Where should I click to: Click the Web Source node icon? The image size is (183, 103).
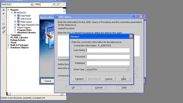pyautogui.click(x=18, y=19)
